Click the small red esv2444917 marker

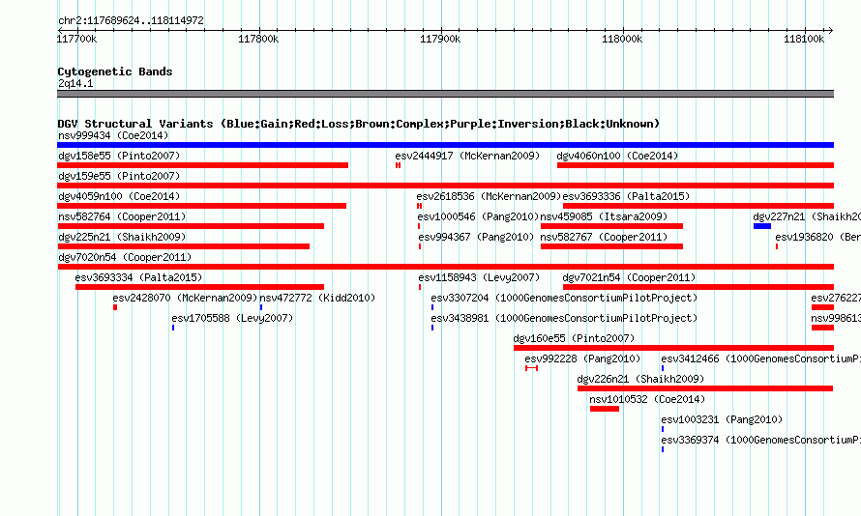point(399,165)
